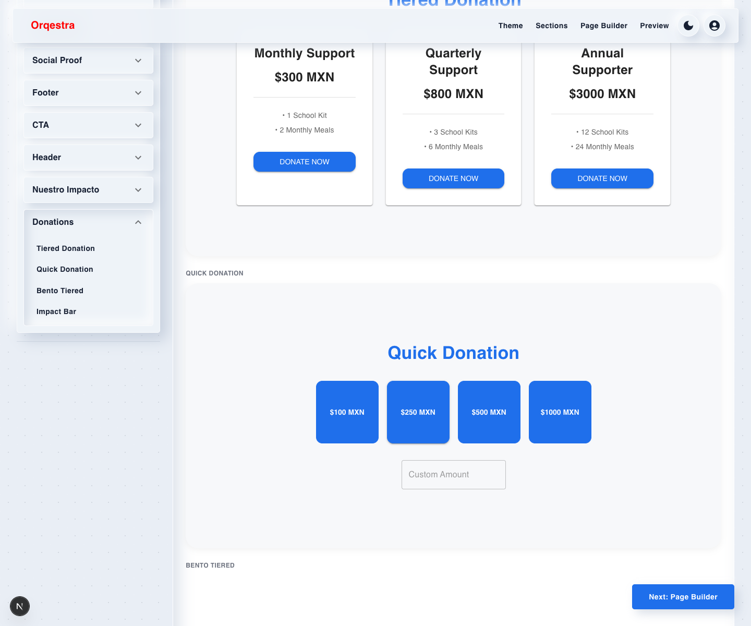Expand the CTA section chevron
751x626 pixels.
point(138,125)
